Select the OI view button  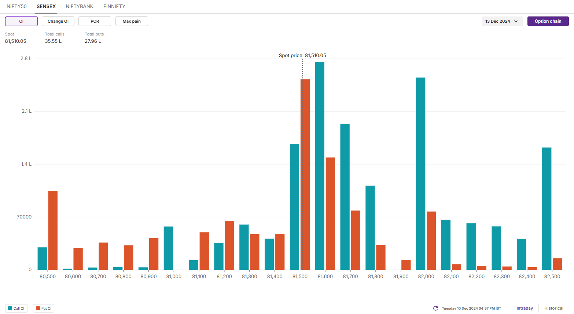pos(21,21)
